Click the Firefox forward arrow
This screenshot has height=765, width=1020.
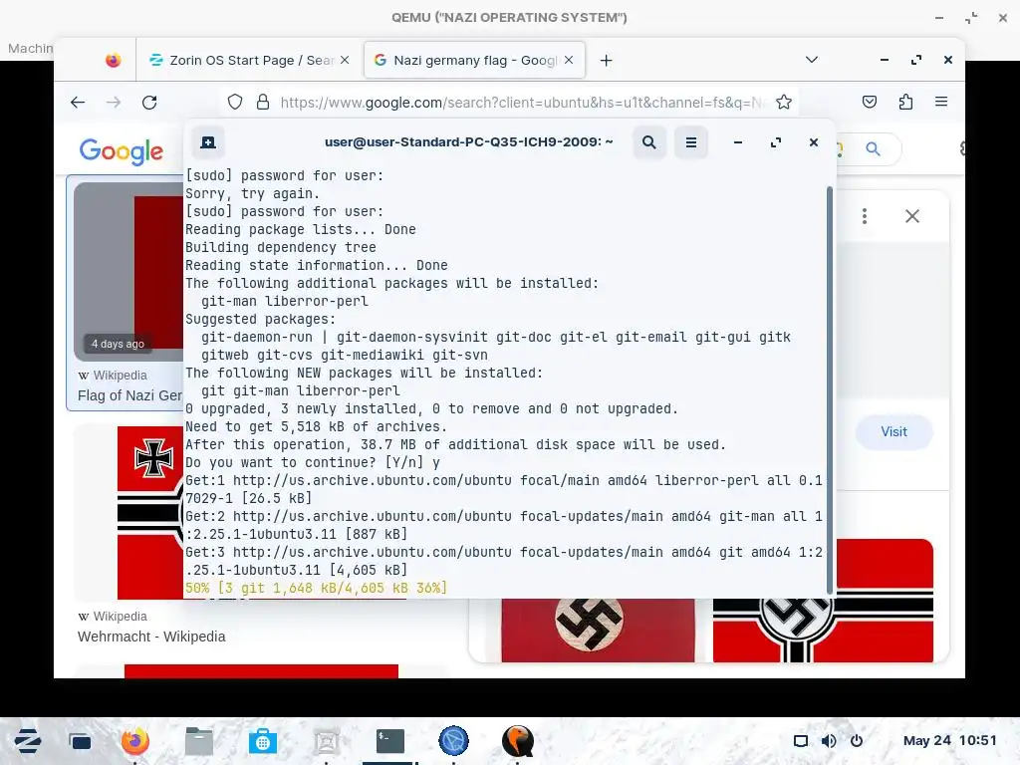pos(114,103)
